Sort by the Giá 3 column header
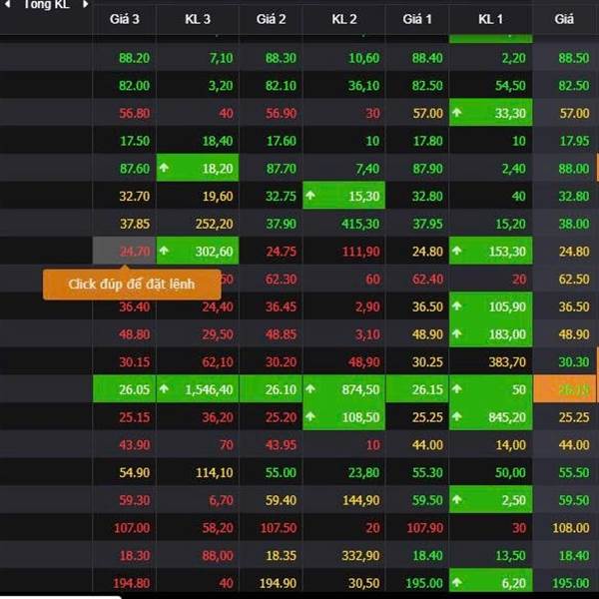This screenshot has height=599, width=599. (124, 19)
